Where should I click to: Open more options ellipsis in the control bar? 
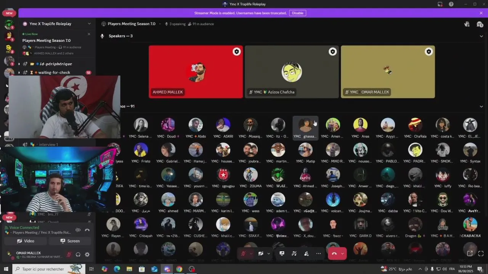tap(318, 253)
